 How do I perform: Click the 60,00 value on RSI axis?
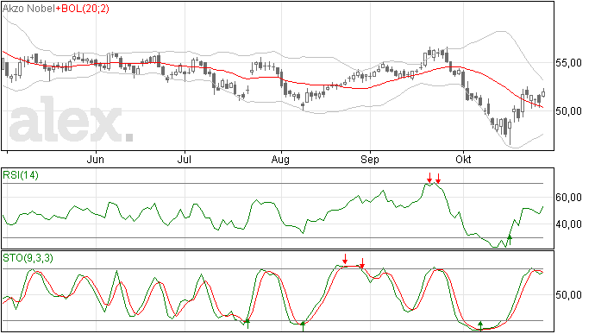click(x=568, y=198)
